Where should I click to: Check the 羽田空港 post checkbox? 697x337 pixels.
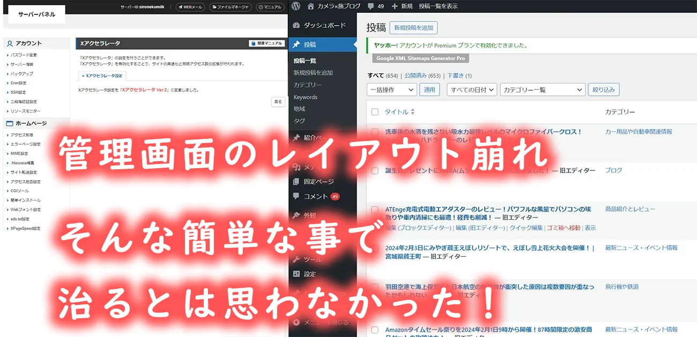(375, 287)
